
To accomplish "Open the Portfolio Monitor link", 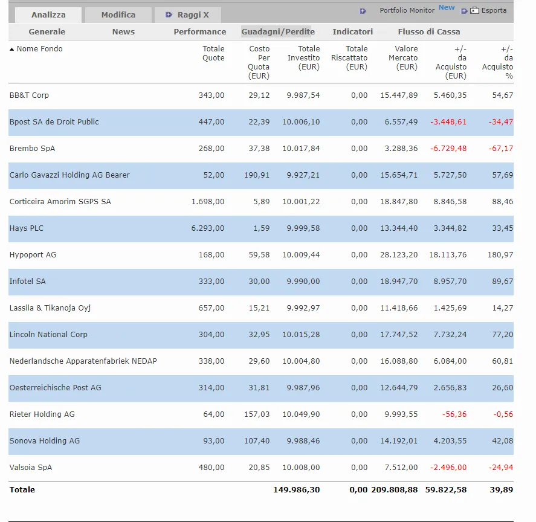I will (x=407, y=10).
